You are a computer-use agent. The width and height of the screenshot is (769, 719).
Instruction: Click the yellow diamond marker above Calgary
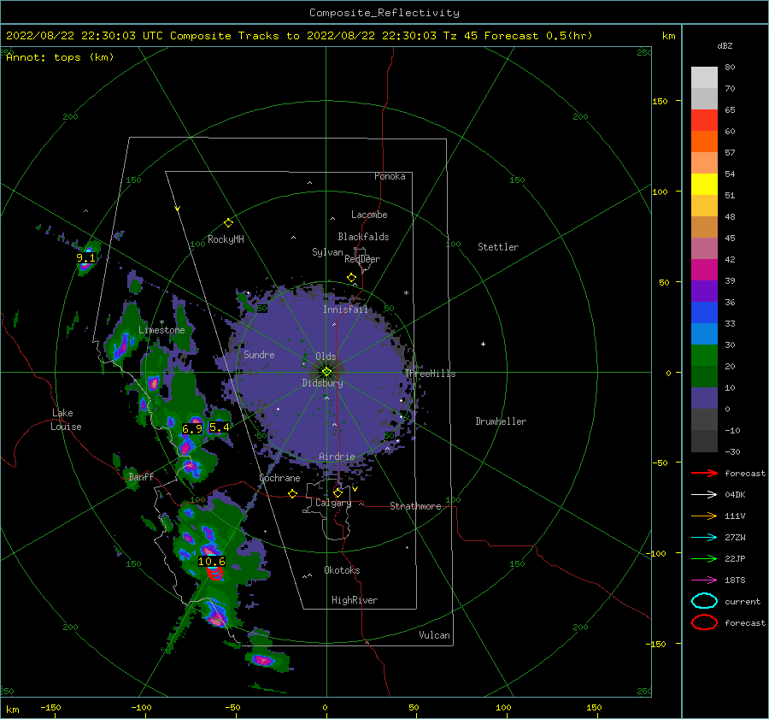(x=338, y=492)
